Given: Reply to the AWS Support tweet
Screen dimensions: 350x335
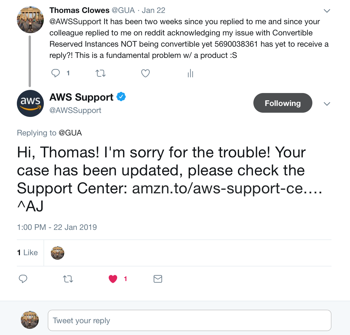Looking at the screenshot, I should (23, 279).
